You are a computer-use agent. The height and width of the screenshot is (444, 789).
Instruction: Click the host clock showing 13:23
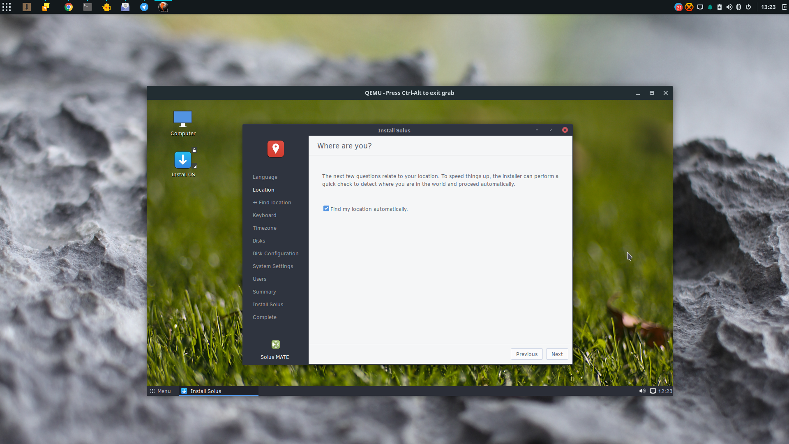[768, 7]
